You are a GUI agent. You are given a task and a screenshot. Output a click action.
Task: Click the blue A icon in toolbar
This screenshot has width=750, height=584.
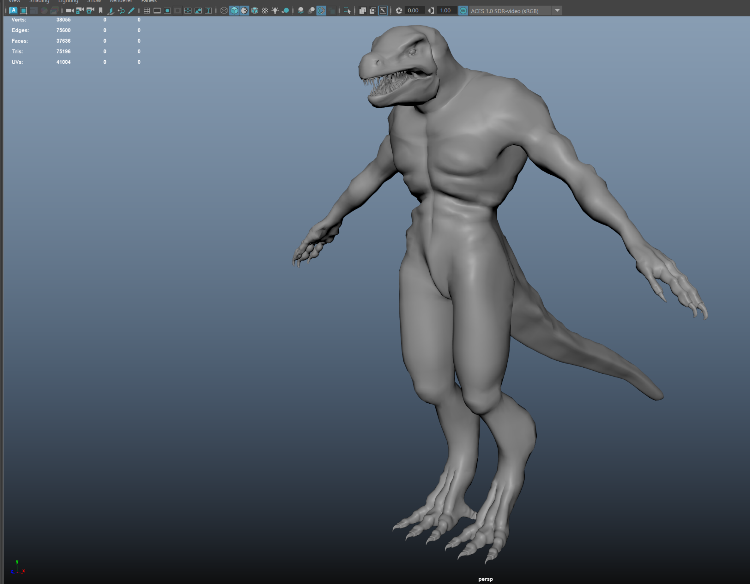tap(13, 10)
